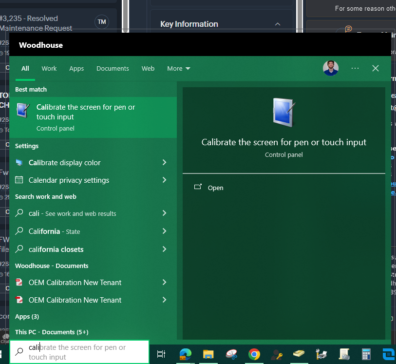Launch Snipping Tool from the taskbar
396x364 pixels.
[231, 354]
